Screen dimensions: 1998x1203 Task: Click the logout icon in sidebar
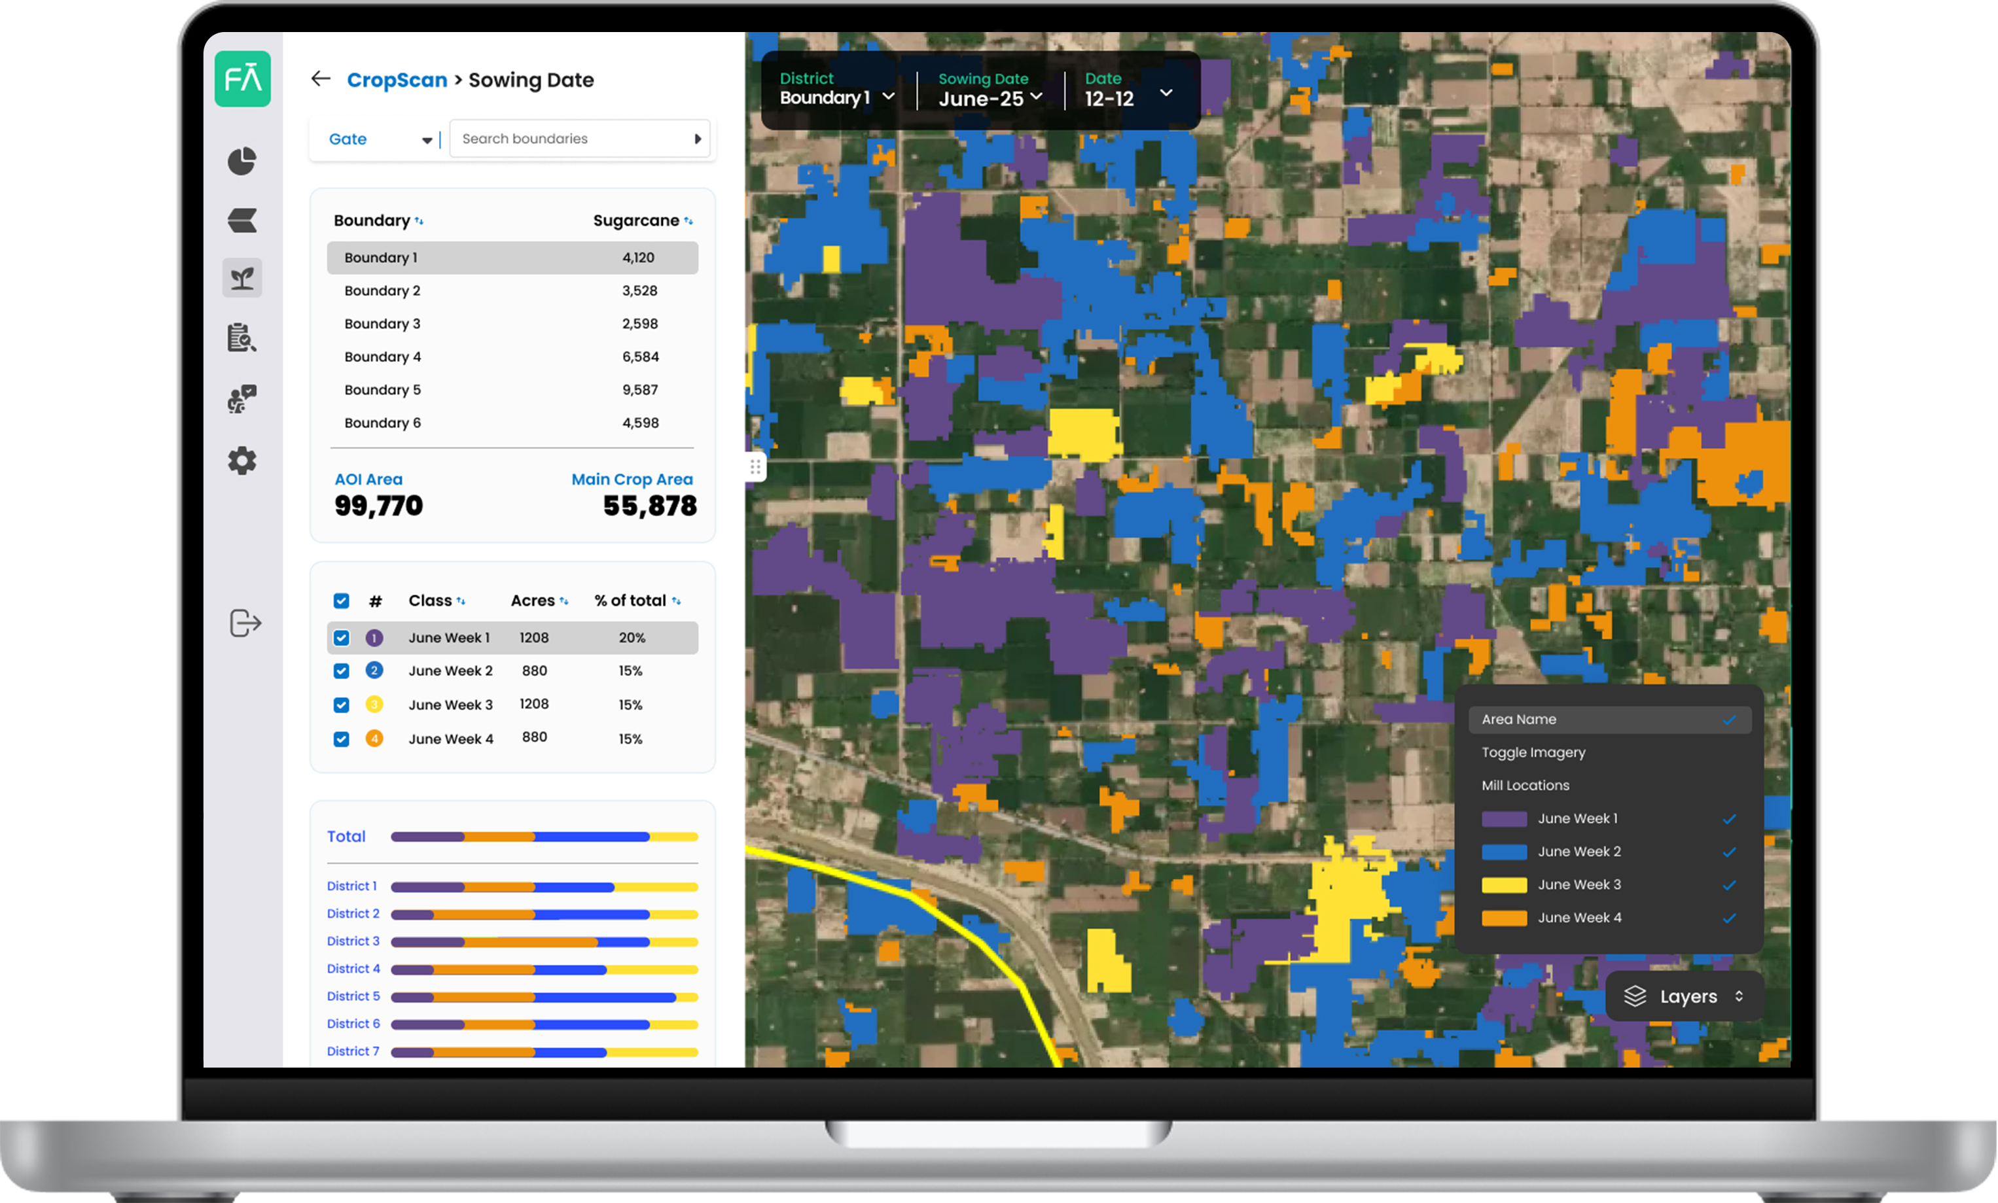click(x=245, y=623)
